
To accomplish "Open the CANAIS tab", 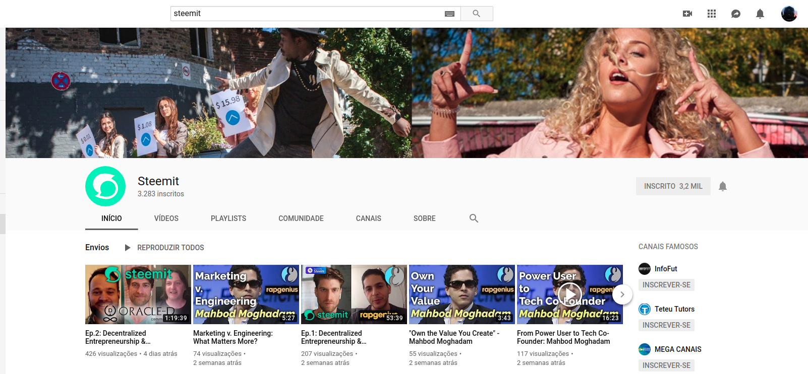I will (x=369, y=218).
